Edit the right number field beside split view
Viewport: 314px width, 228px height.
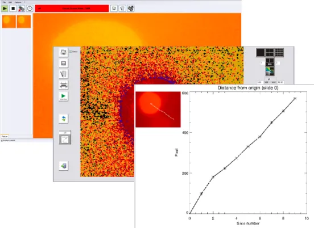[x=278, y=63]
